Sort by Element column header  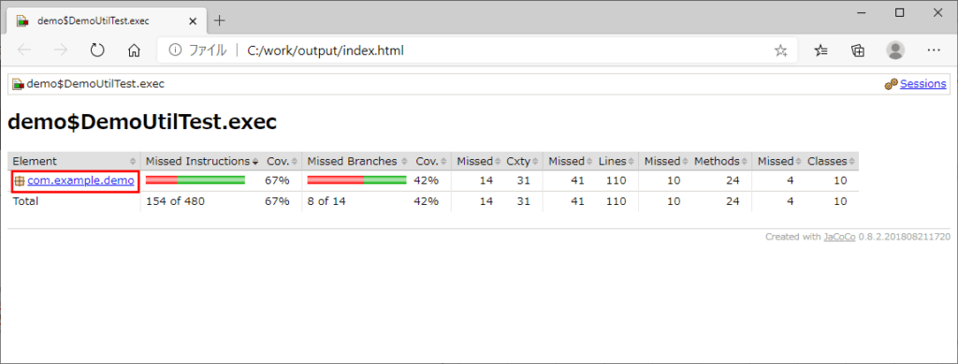(x=74, y=161)
